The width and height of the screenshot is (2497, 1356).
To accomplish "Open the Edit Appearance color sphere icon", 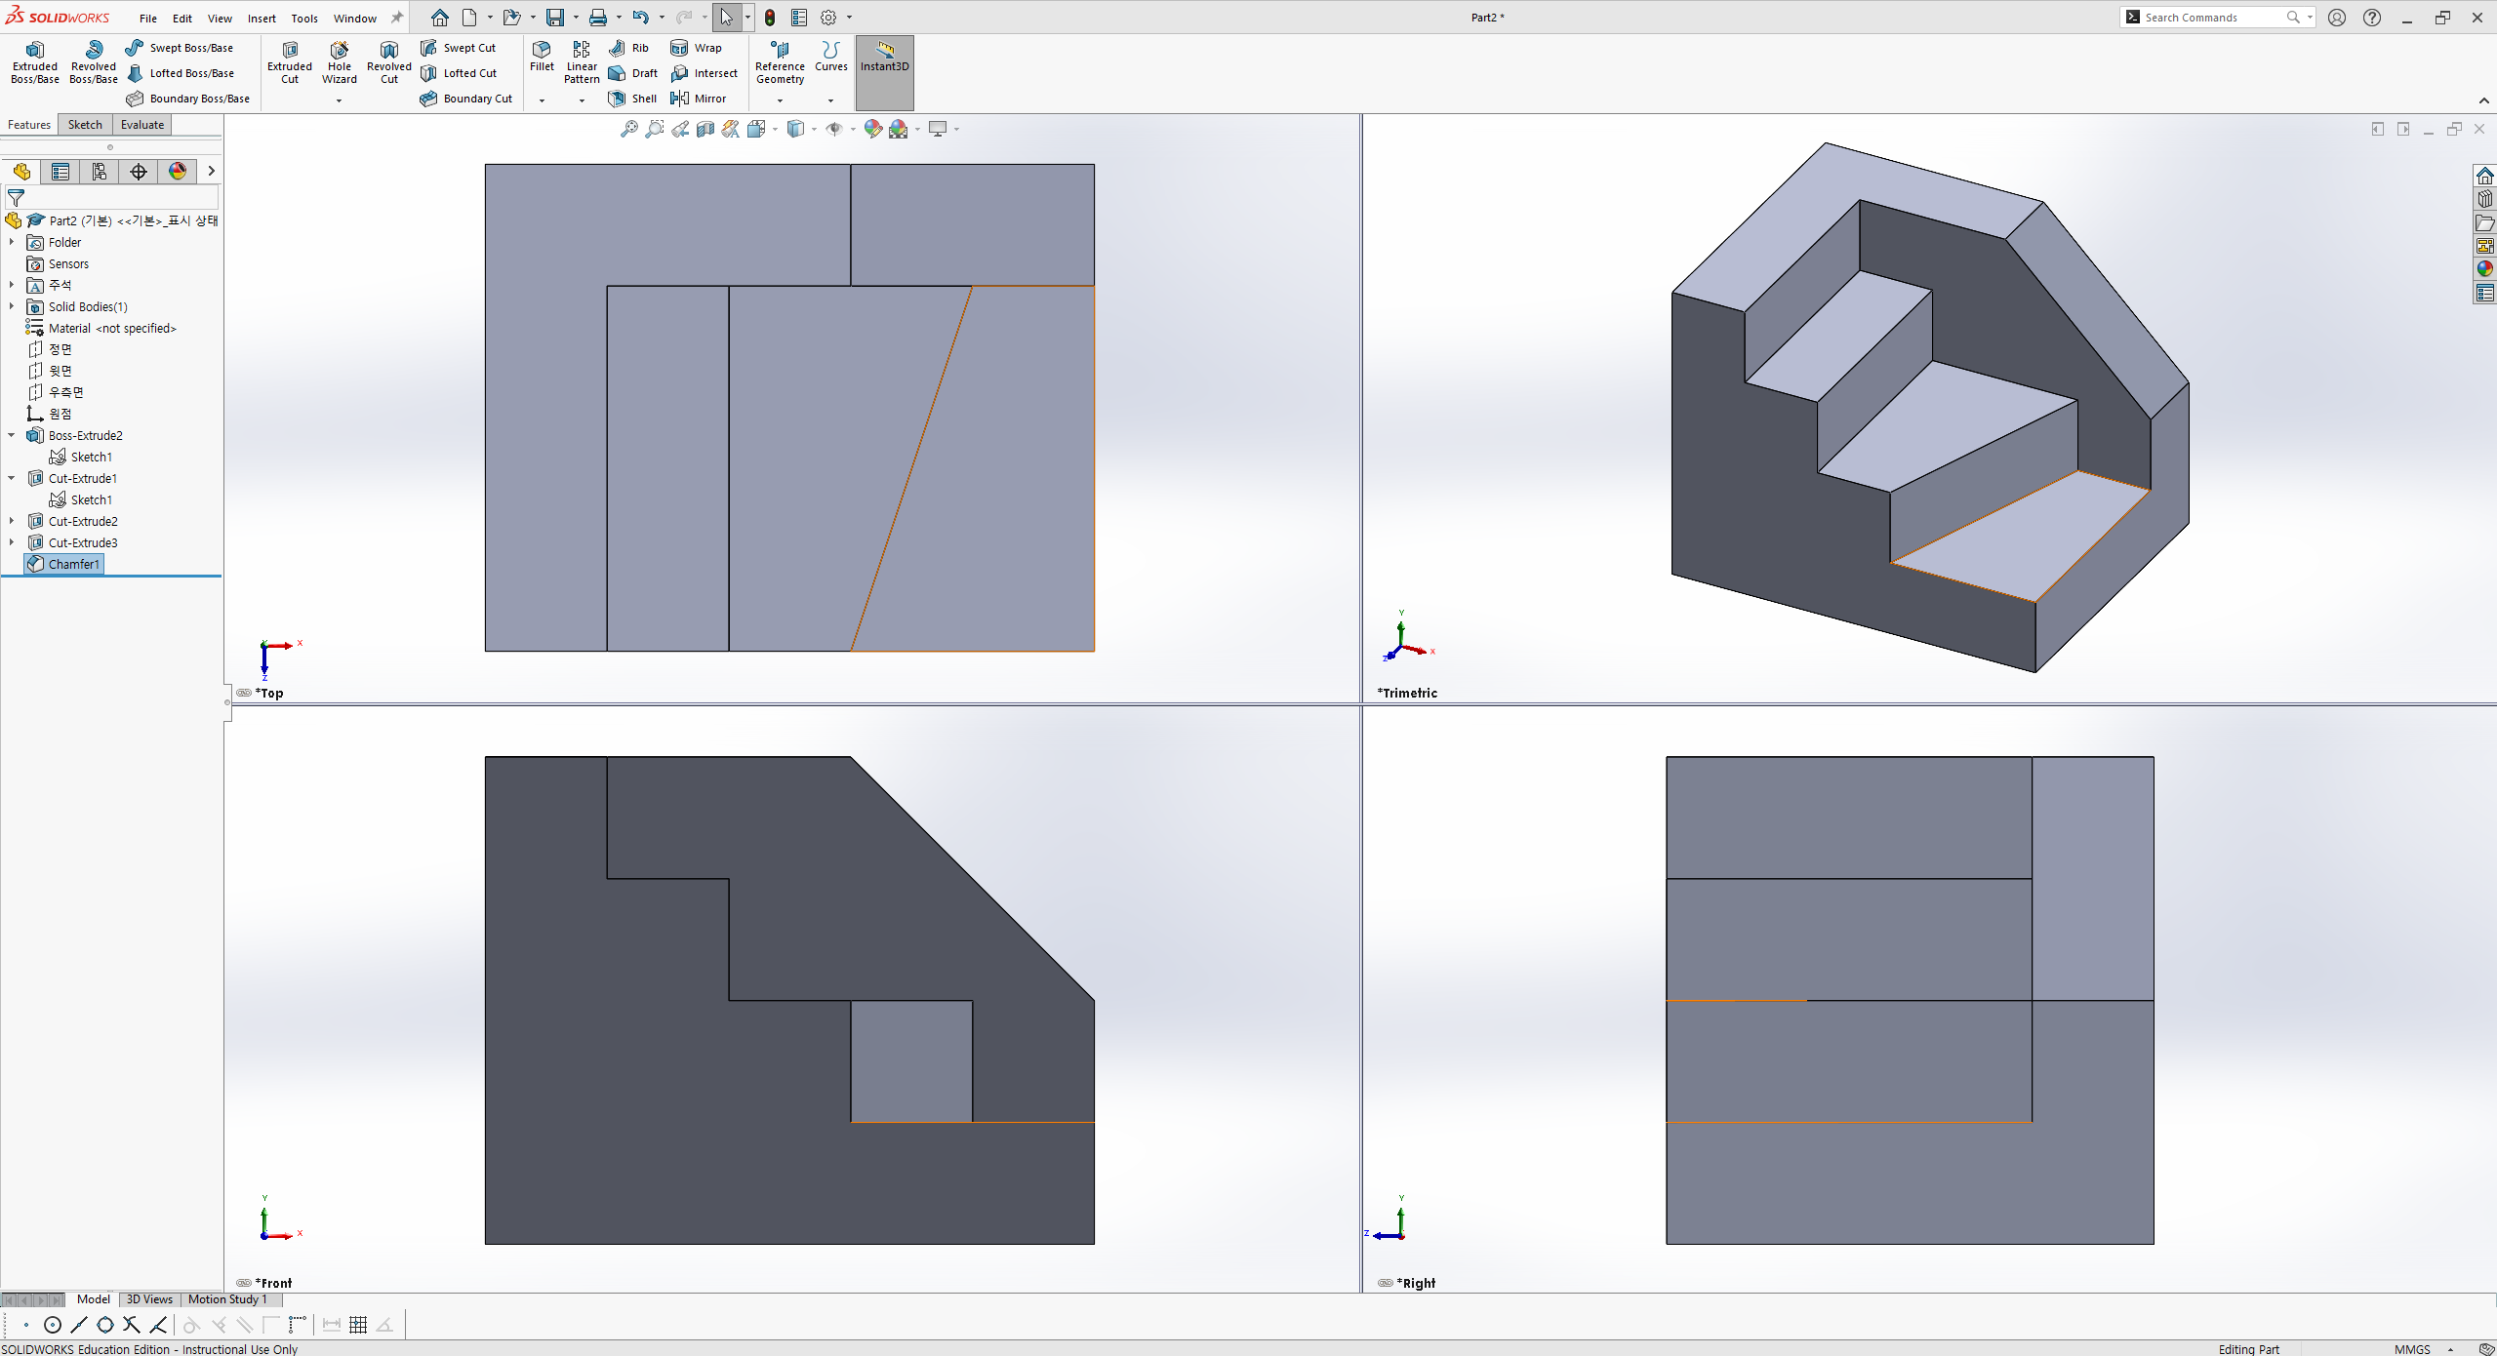I will (873, 129).
